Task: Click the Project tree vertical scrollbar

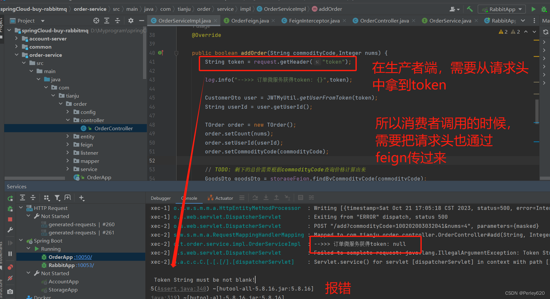Action: 145,52
